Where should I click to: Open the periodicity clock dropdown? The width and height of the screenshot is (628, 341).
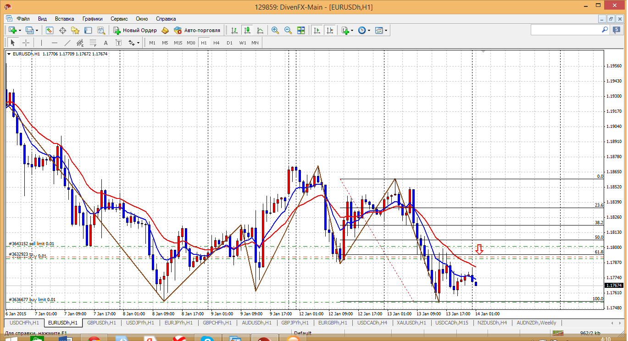tap(369, 30)
